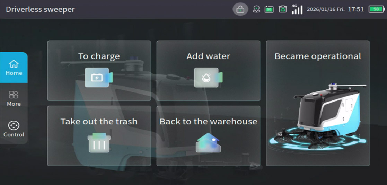Select the 'To charge' label text
The image size is (387, 185).
[99, 56]
